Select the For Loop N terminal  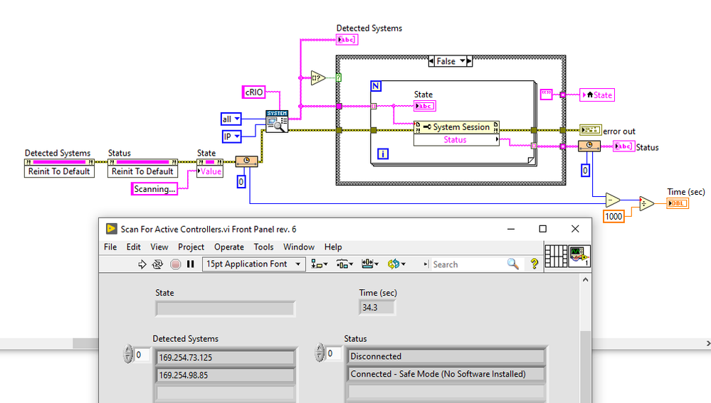coord(376,86)
